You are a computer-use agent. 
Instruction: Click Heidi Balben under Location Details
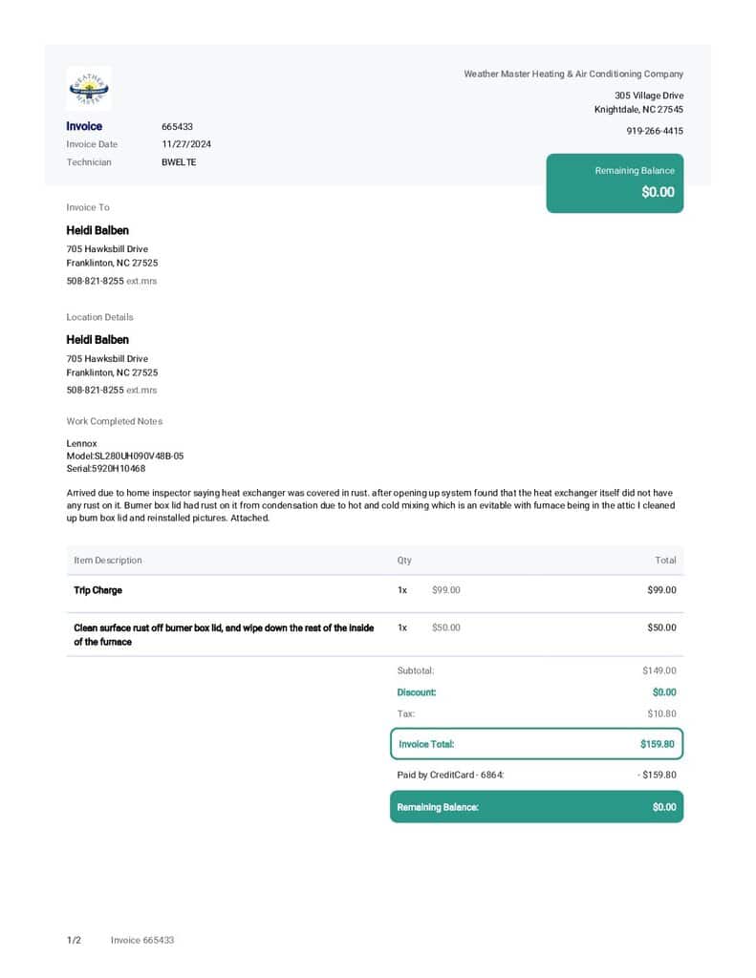(x=97, y=340)
